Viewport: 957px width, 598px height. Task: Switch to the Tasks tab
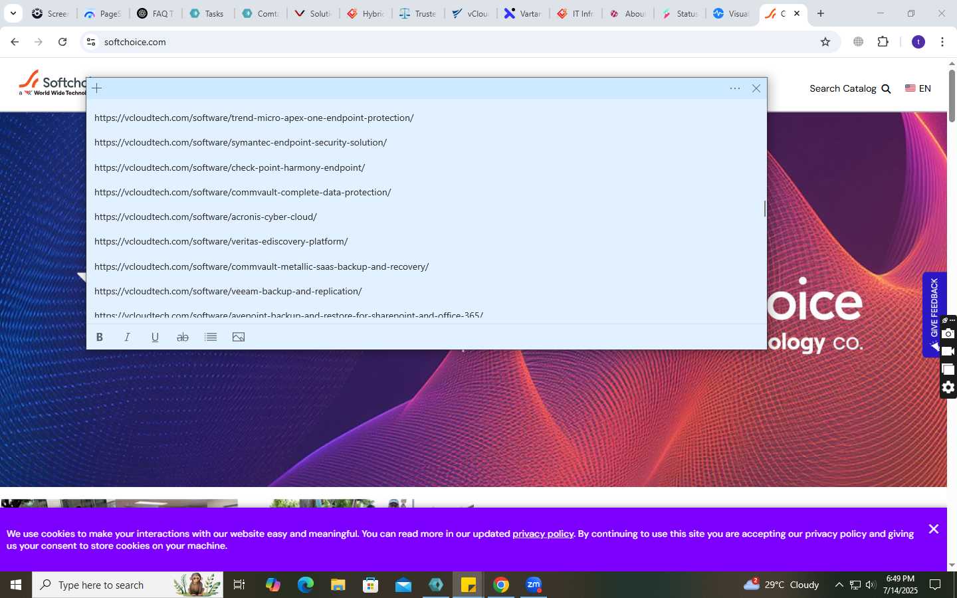[x=207, y=13]
